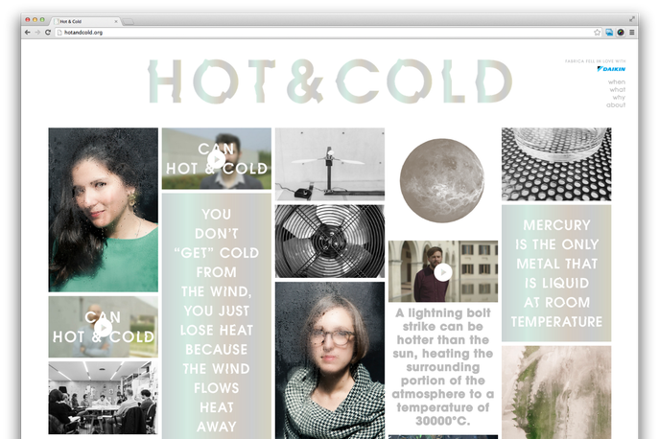Play the bearded man's Can Hot & Cold video
The image size is (659, 439).
point(217,159)
